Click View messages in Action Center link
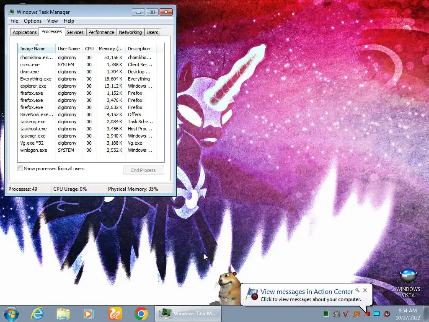The width and height of the screenshot is (429, 322). [307, 292]
